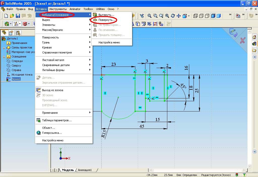The image size is (258, 177).
Task: Open the PropertyManager tab icon
Action: point(11,33)
